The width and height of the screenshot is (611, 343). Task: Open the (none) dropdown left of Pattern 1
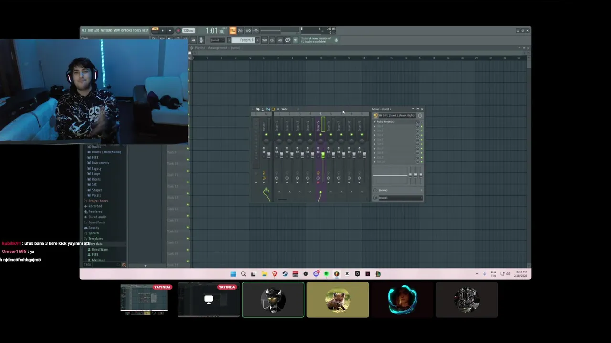click(x=217, y=40)
